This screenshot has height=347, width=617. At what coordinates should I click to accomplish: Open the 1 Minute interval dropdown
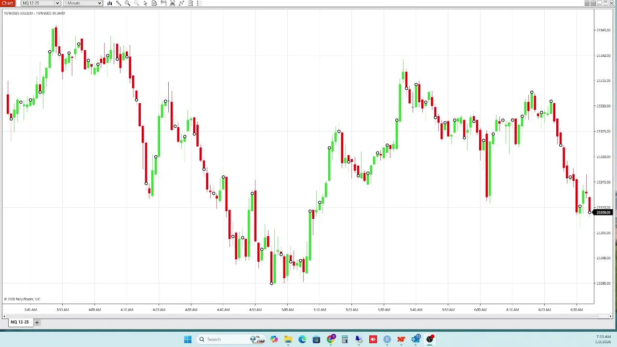83,3
